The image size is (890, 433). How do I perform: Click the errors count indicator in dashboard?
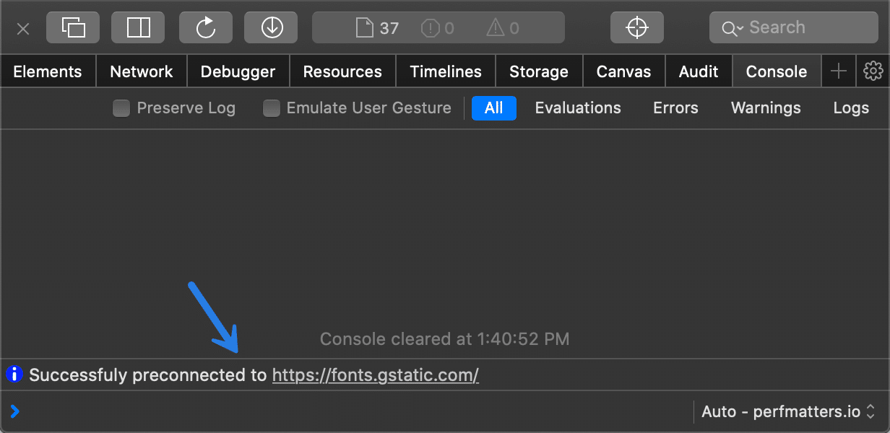click(x=438, y=28)
